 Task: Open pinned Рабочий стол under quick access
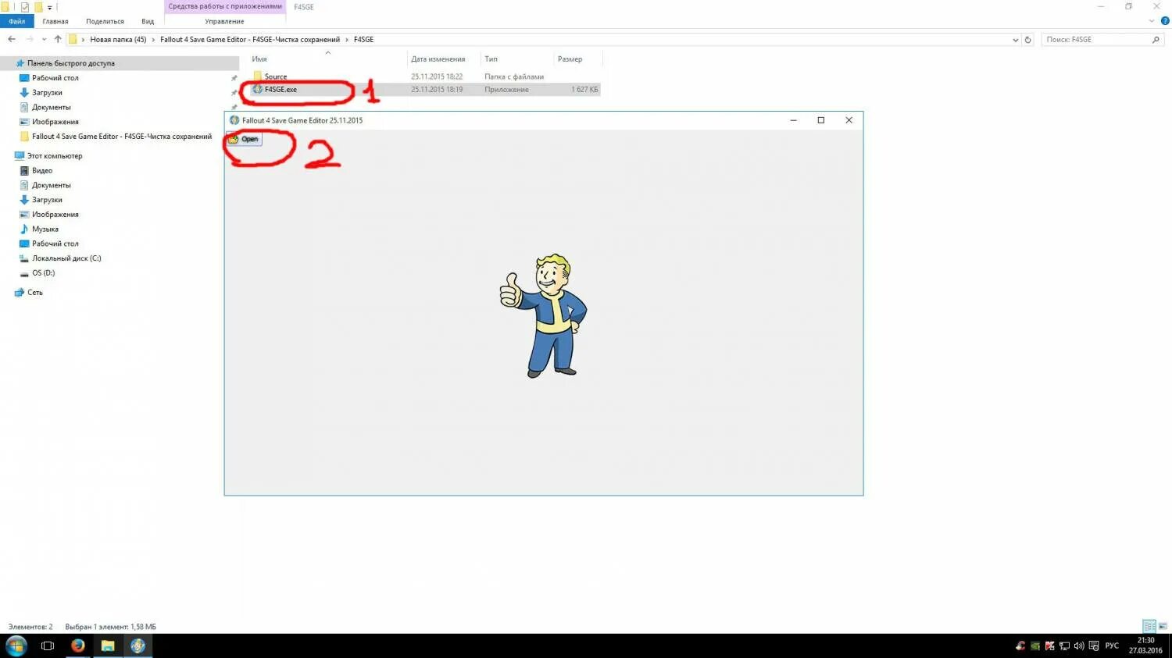(x=55, y=78)
